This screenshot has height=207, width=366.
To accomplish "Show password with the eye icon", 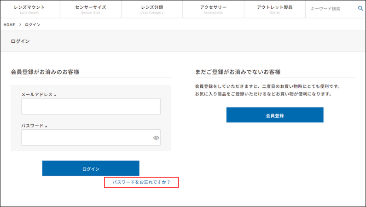I will (156, 138).
